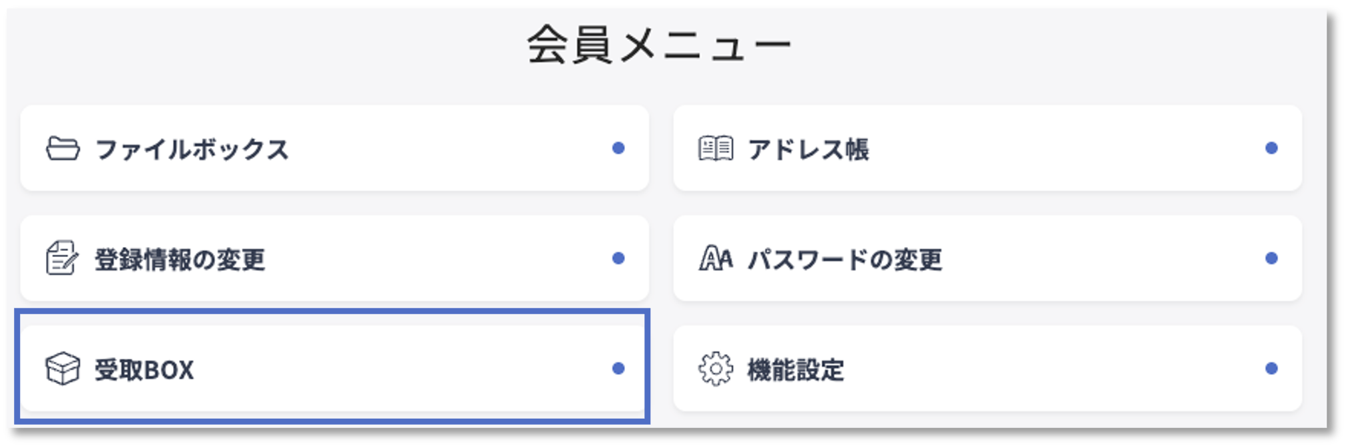Click the blue highlight frame around 受取BOX

coord(333,312)
